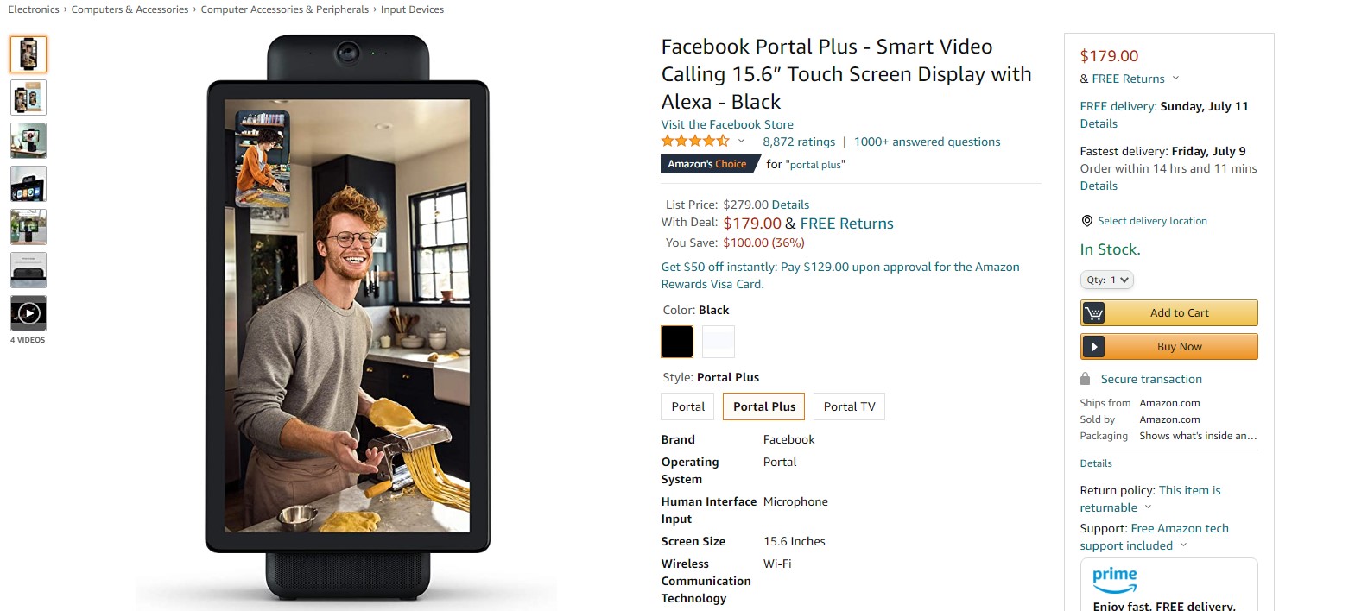Visit the Facebook Store link

point(727,124)
